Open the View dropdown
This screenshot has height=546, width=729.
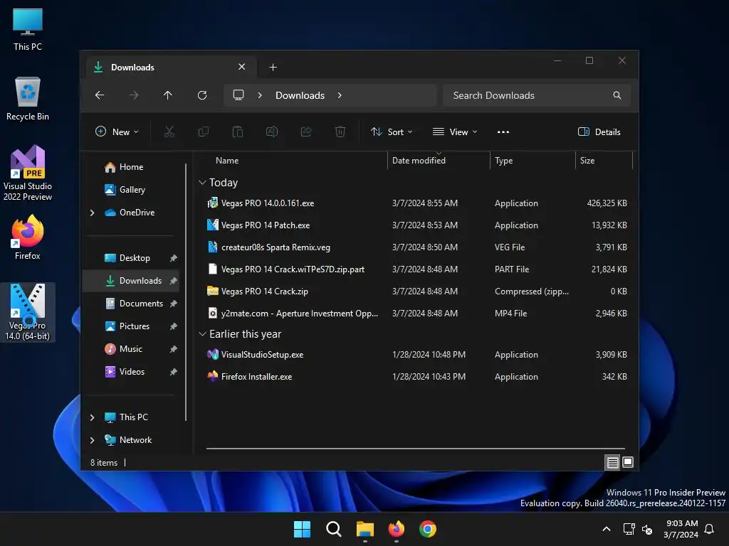click(x=455, y=132)
